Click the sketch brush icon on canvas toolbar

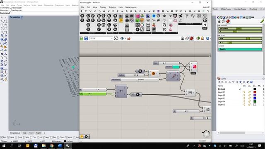click(128, 38)
